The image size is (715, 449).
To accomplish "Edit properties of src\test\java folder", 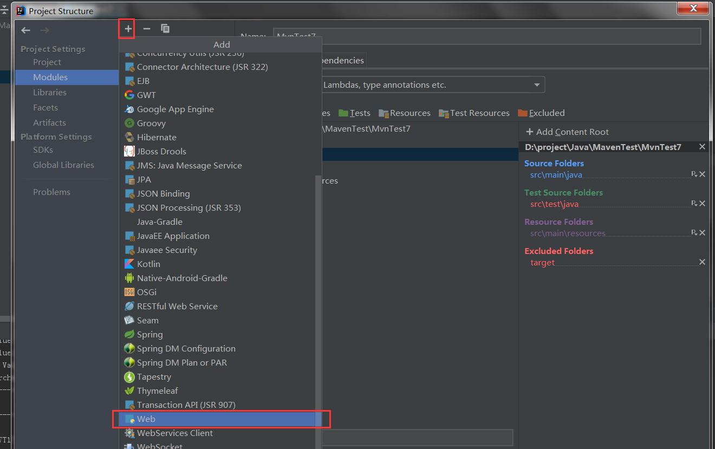I will [694, 204].
